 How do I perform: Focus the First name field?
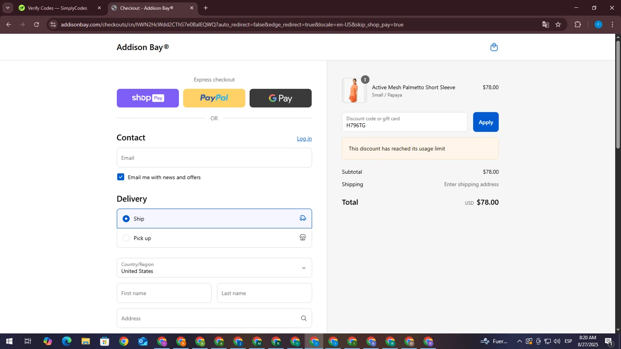tap(164, 293)
